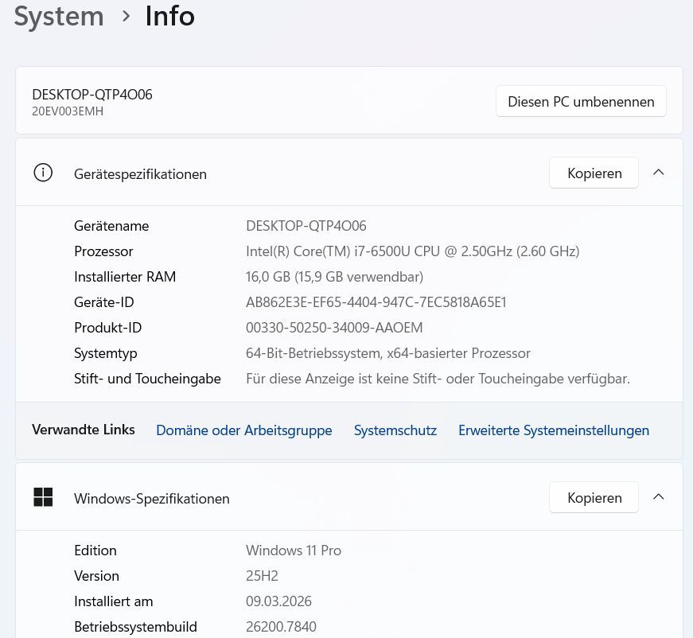The height and width of the screenshot is (638, 693).
Task: Open the 'Erweiterte Systemeinstellungen' link
Action: point(553,430)
